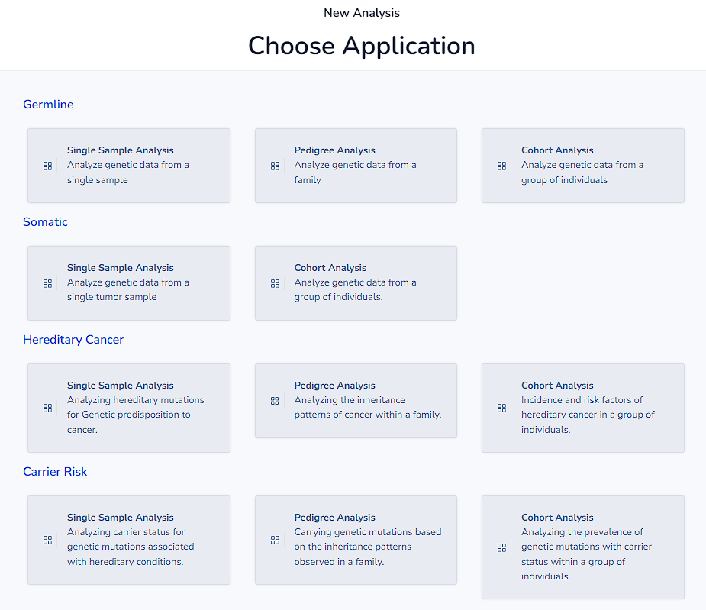Open the Germline section heading

coord(48,105)
